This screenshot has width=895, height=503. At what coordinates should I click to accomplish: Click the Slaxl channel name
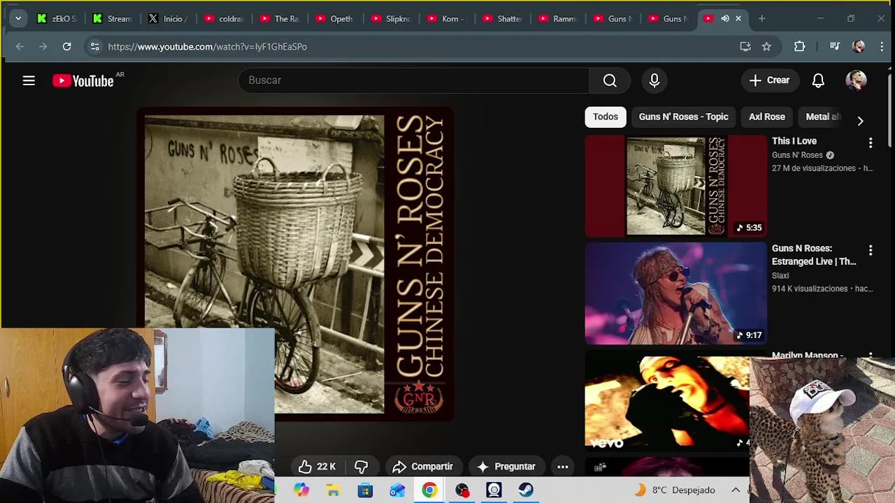point(780,276)
